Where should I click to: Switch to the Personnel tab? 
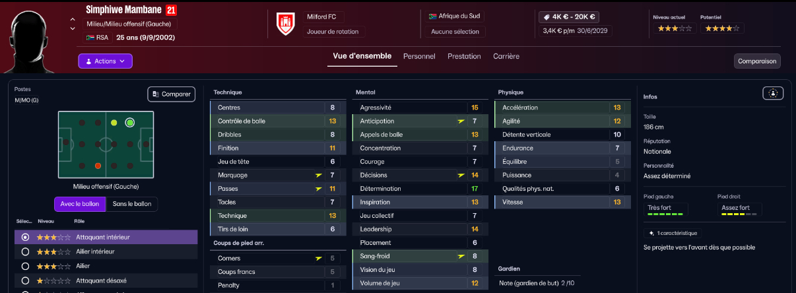[419, 57]
